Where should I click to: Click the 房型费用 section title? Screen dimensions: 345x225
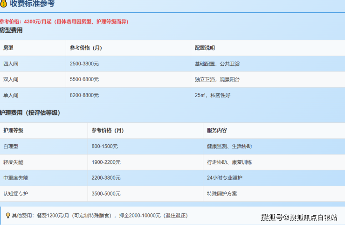click(x=11, y=30)
